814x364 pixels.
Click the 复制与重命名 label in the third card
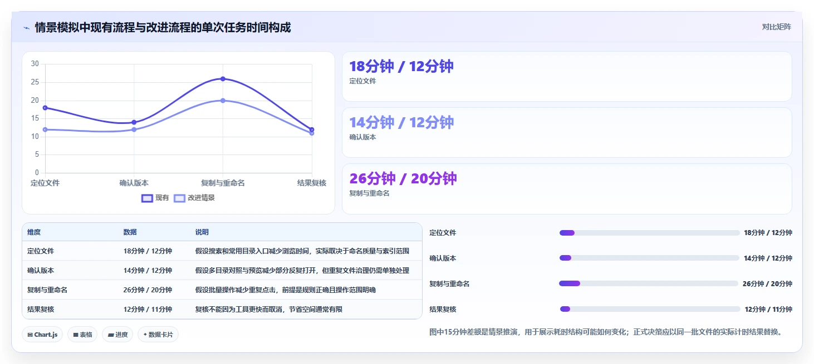tap(369, 193)
